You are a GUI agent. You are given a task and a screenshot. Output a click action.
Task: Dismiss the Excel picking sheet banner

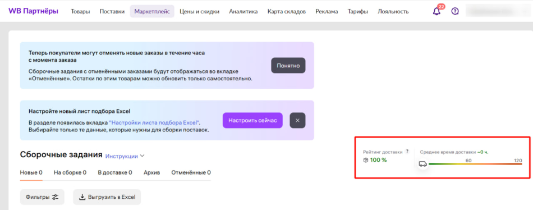pyautogui.click(x=297, y=120)
